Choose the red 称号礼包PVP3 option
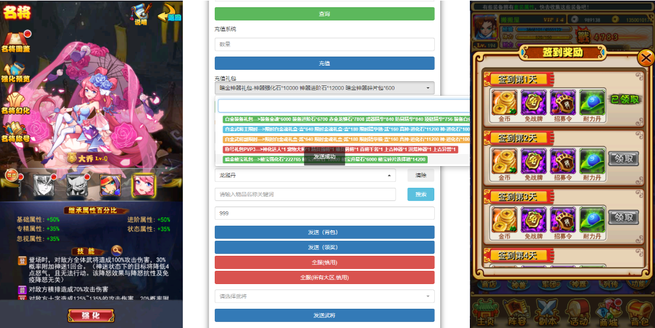The height and width of the screenshot is (328, 655). (x=340, y=149)
